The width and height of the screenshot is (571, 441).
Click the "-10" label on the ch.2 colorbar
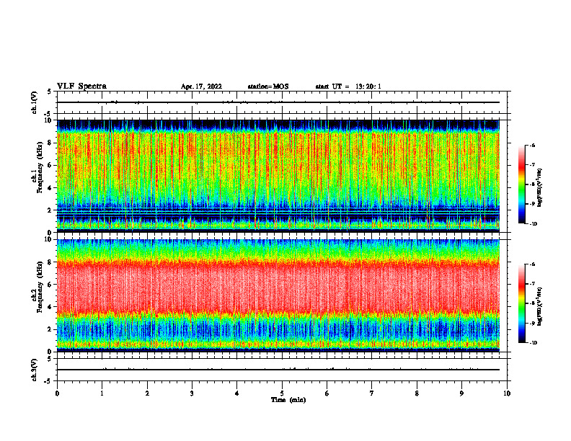click(534, 343)
